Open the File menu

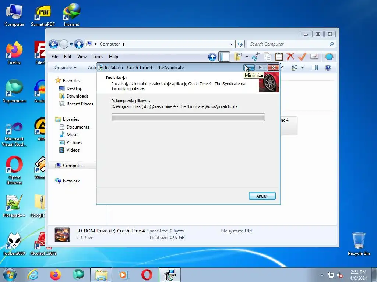pos(55,57)
